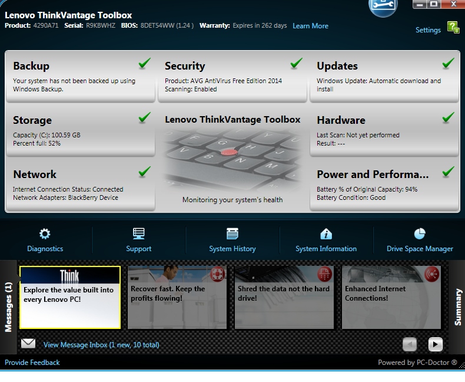465x382 pixels.
Task: Open the Explore the value built into Lenovo card
Action: 70,297
